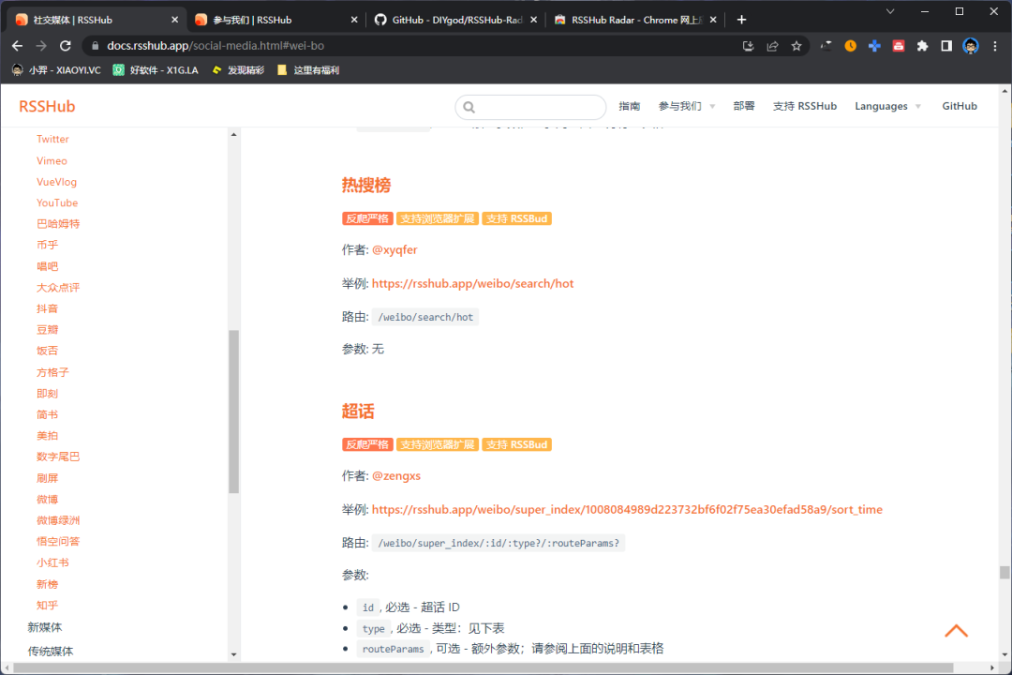Image resolution: width=1012 pixels, height=675 pixels.
Task: Open Chrome menu with three dots
Action: [996, 44]
